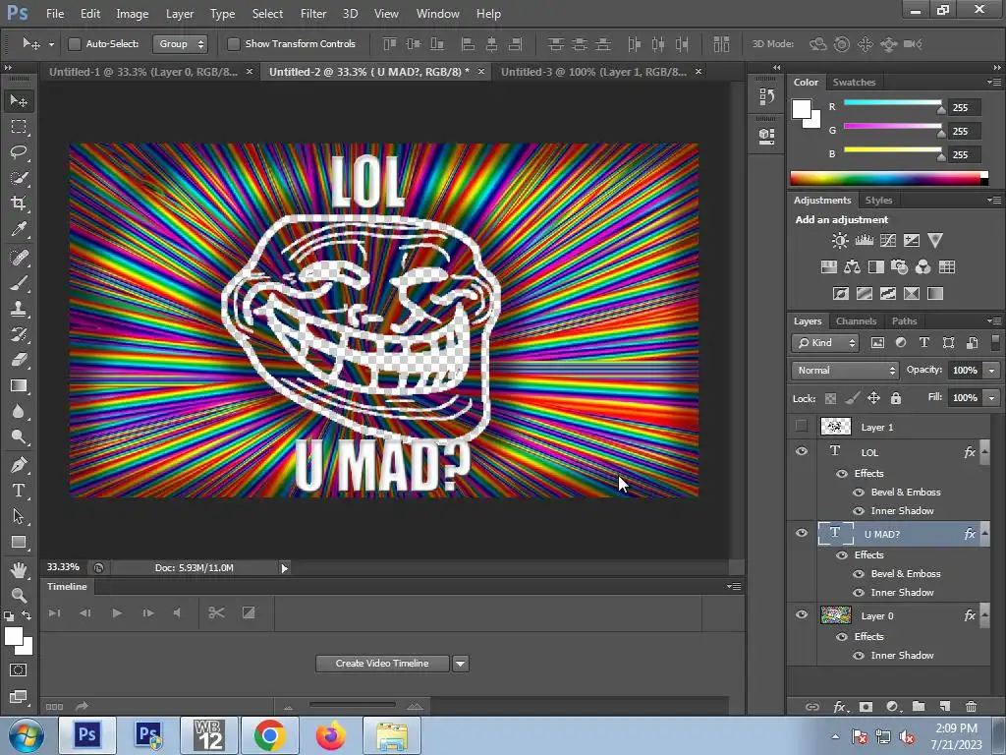Select the Eyedropper tool
Image resolution: width=1006 pixels, height=755 pixels.
[x=19, y=229]
